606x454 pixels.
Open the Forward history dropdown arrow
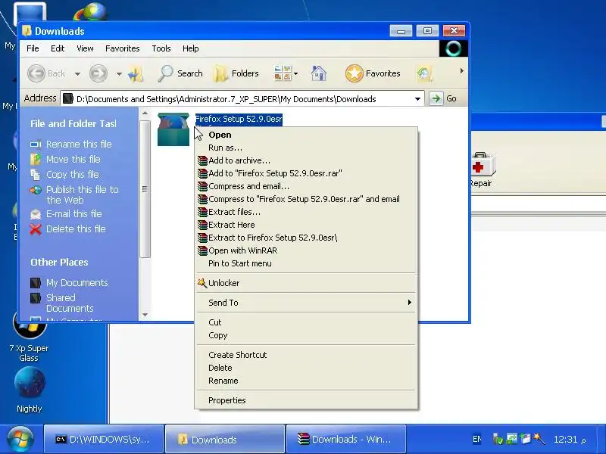[x=119, y=73]
